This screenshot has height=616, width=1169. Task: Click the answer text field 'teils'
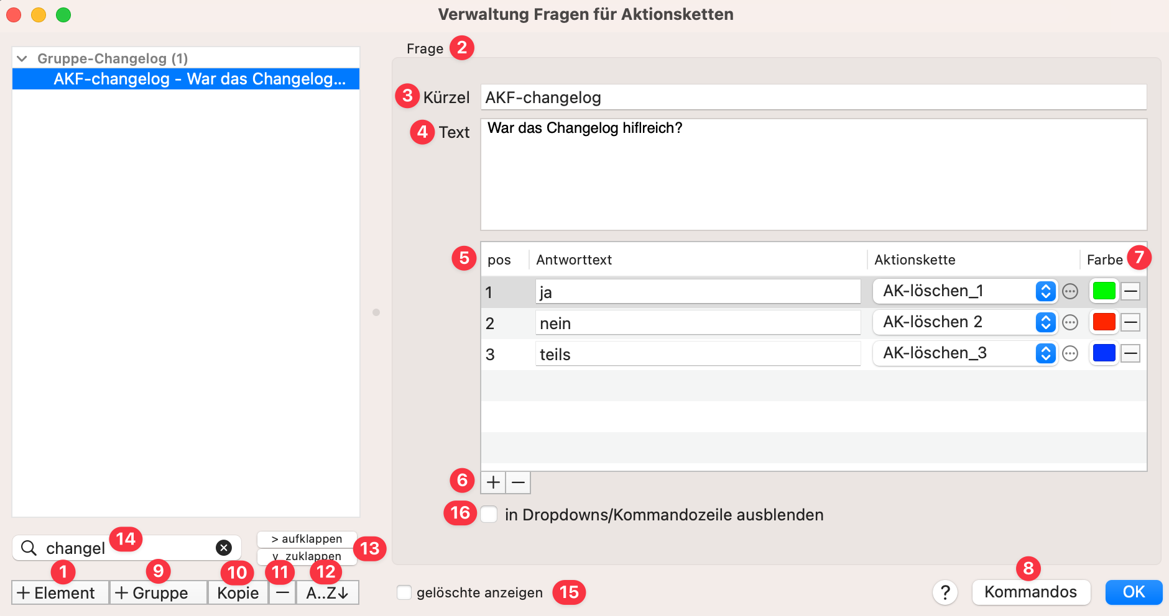coord(698,353)
